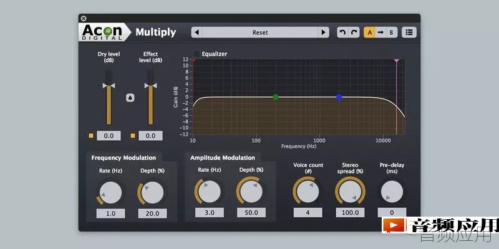499x249 pixels.
Task: Select the green equalizer band point
Action: click(x=276, y=97)
